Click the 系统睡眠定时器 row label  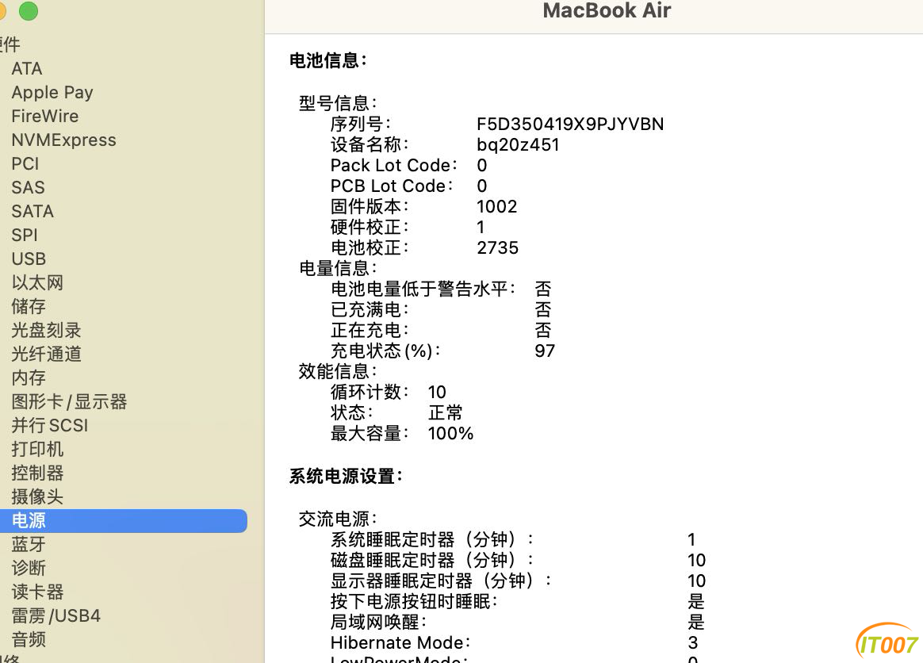point(432,539)
